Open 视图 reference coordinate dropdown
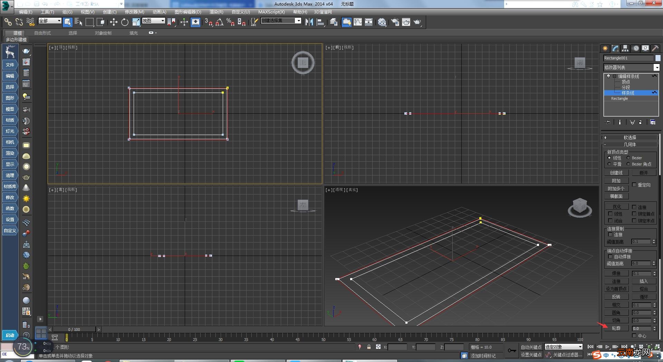Viewport: 663px width, 362px height. click(x=153, y=21)
